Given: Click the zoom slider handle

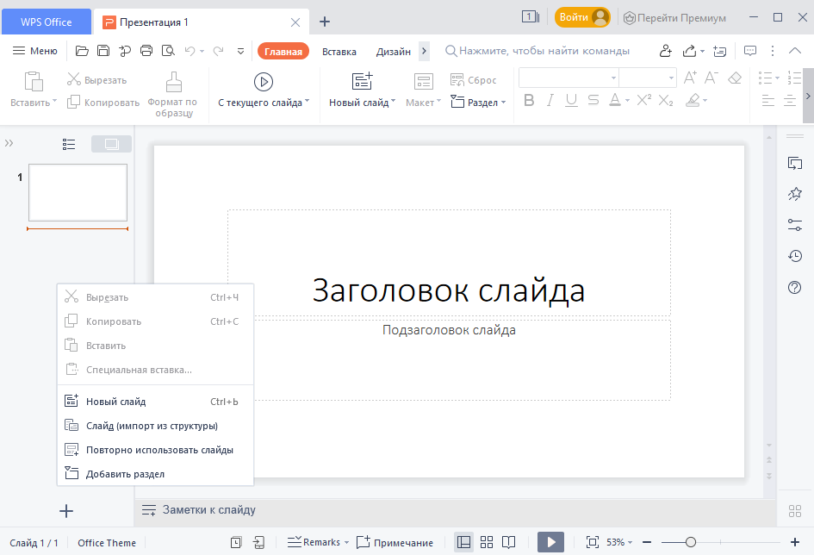Looking at the screenshot, I should click(x=690, y=542).
